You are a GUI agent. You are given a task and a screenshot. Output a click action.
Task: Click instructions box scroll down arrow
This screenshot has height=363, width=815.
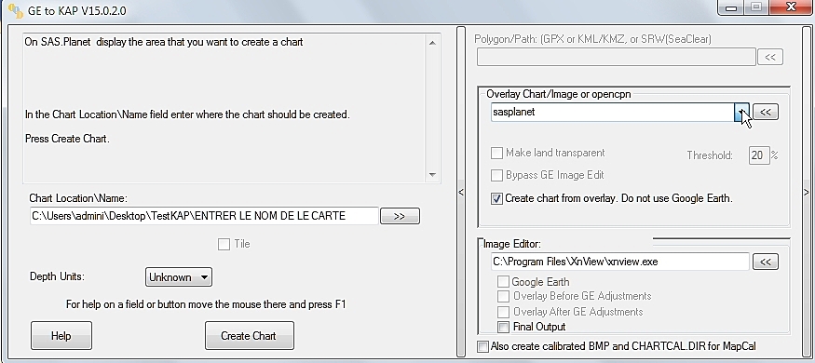[432, 175]
